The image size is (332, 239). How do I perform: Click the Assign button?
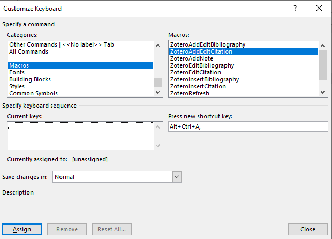tap(22, 229)
